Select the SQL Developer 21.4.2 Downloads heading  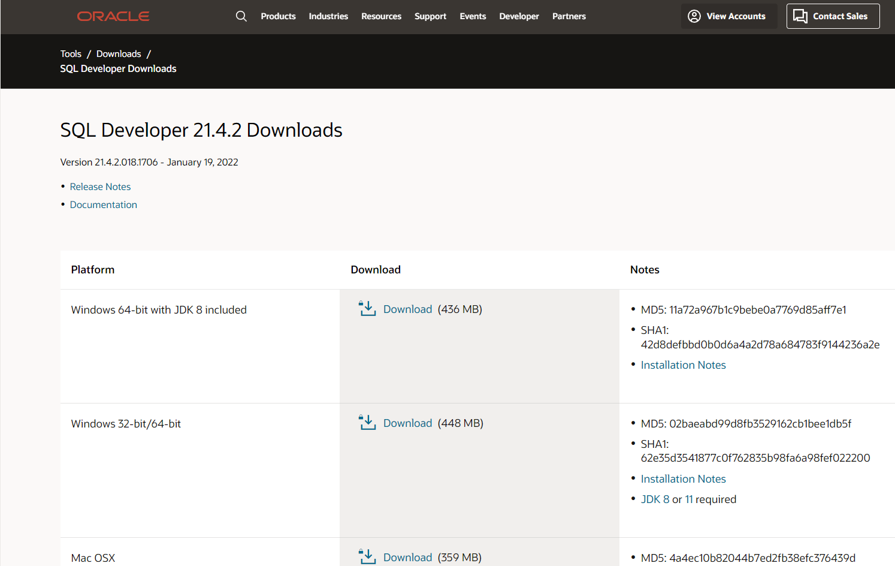pyautogui.click(x=201, y=130)
